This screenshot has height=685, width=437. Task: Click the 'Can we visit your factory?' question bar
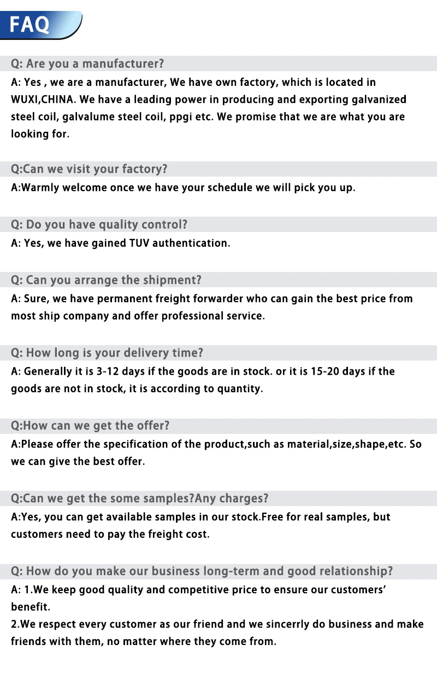click(x=218, y=169)
